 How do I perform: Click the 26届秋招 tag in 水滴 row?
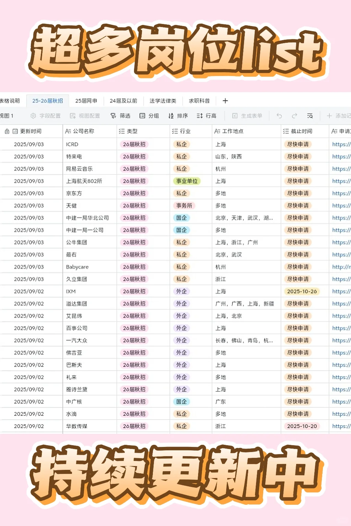click(x=134, y=414)
